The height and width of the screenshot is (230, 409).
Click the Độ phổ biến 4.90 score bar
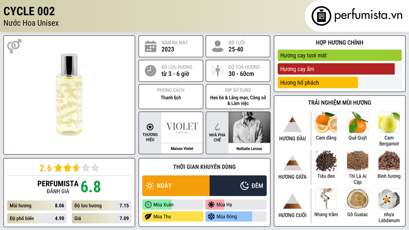click(x=37, y=218)
